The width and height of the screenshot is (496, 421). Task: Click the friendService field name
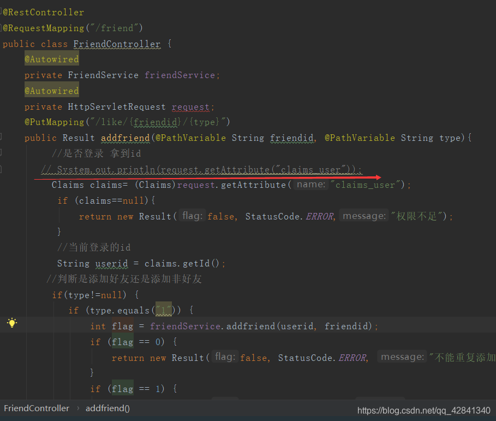click(x=180, y=75)
